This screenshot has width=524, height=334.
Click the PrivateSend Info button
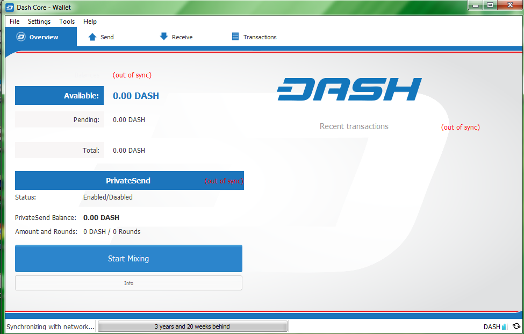pyautogui.click(x=128, y=283)
